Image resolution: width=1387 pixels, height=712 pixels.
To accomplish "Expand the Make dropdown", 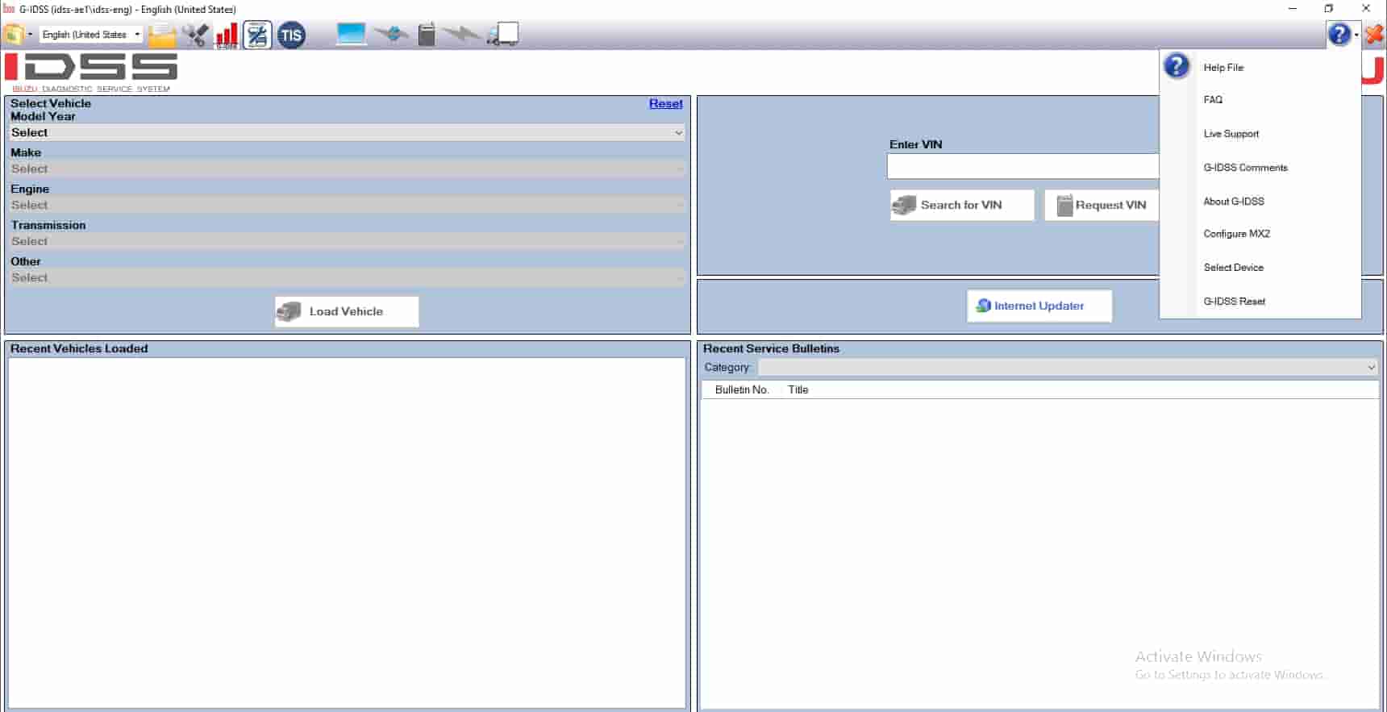I will pyautogui.click(x=348, y=169).
